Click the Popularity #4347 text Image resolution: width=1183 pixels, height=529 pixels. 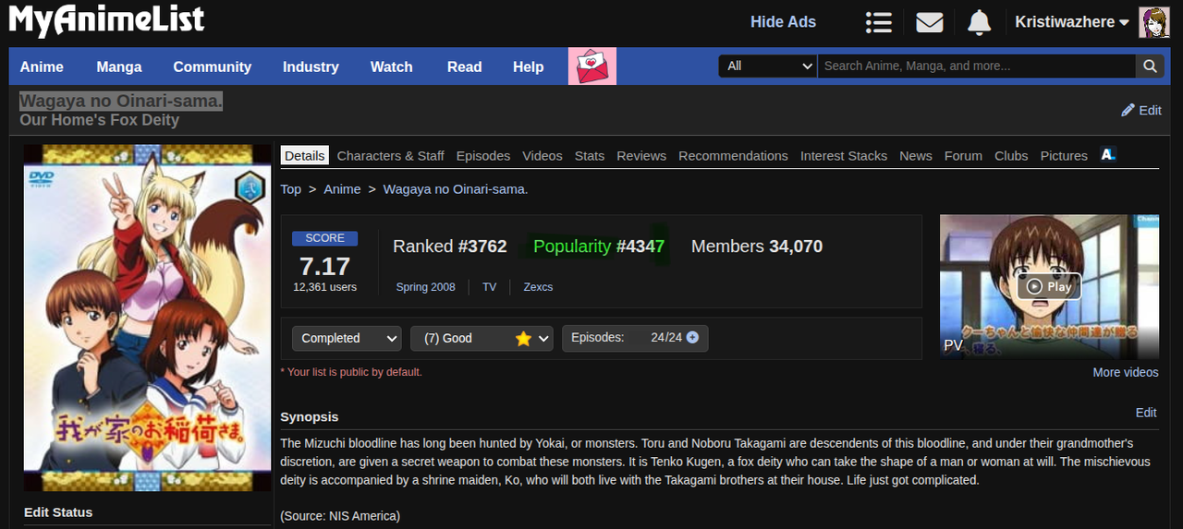(599, 246)
